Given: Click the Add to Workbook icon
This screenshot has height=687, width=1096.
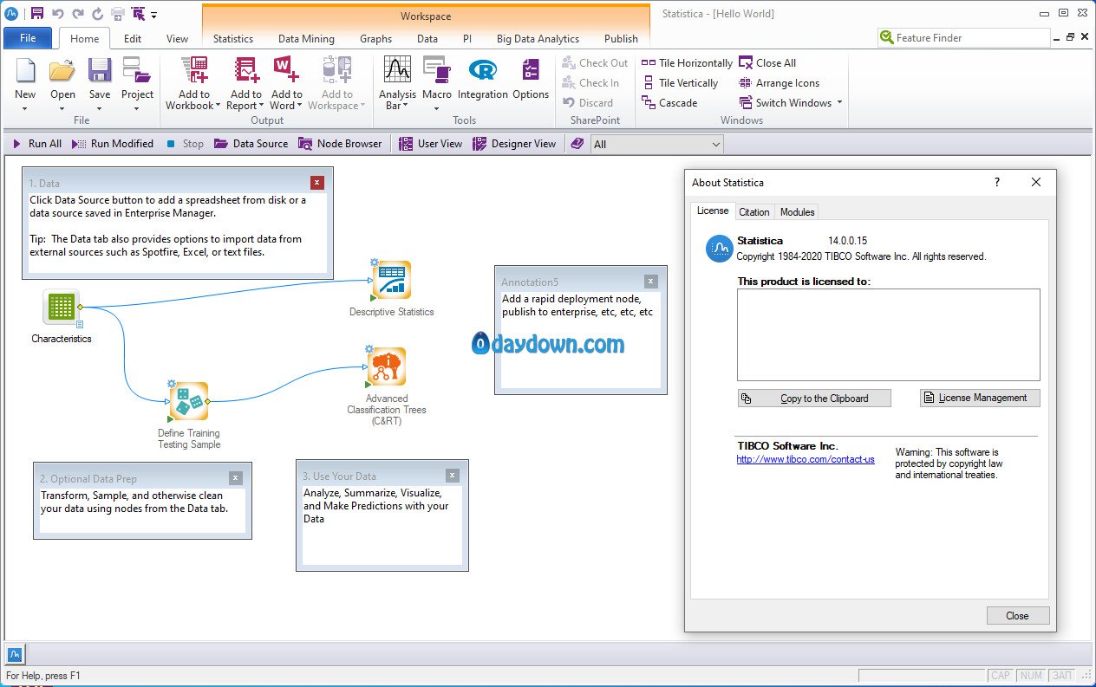Looking at the screenshot, I should pyautogui.click(x=193, y=71).
